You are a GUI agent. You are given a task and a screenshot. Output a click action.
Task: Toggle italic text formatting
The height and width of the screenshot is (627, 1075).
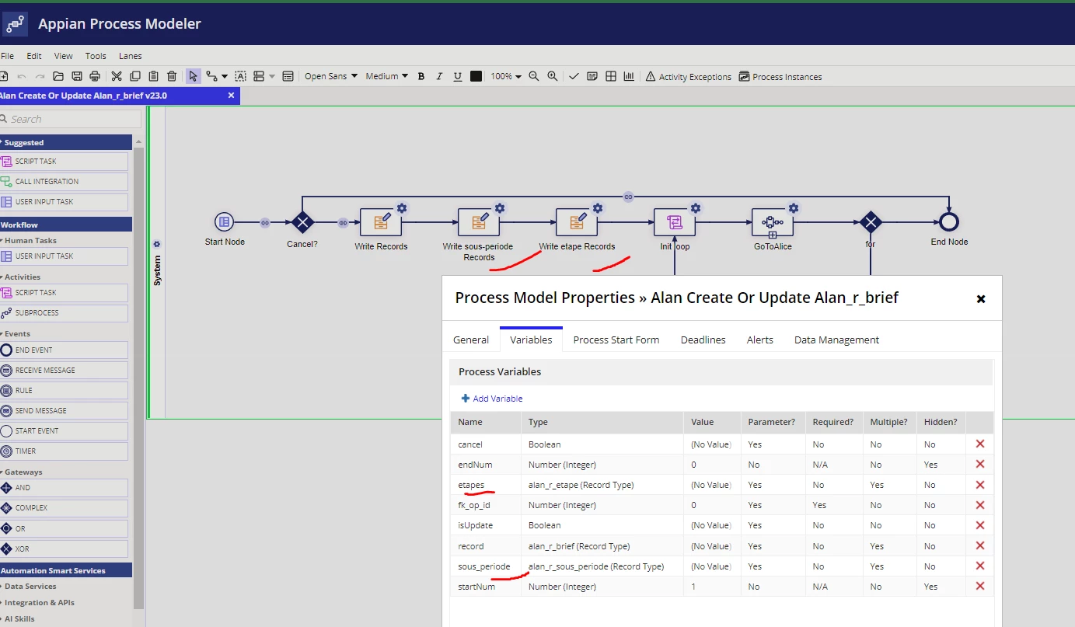(439, 76)
